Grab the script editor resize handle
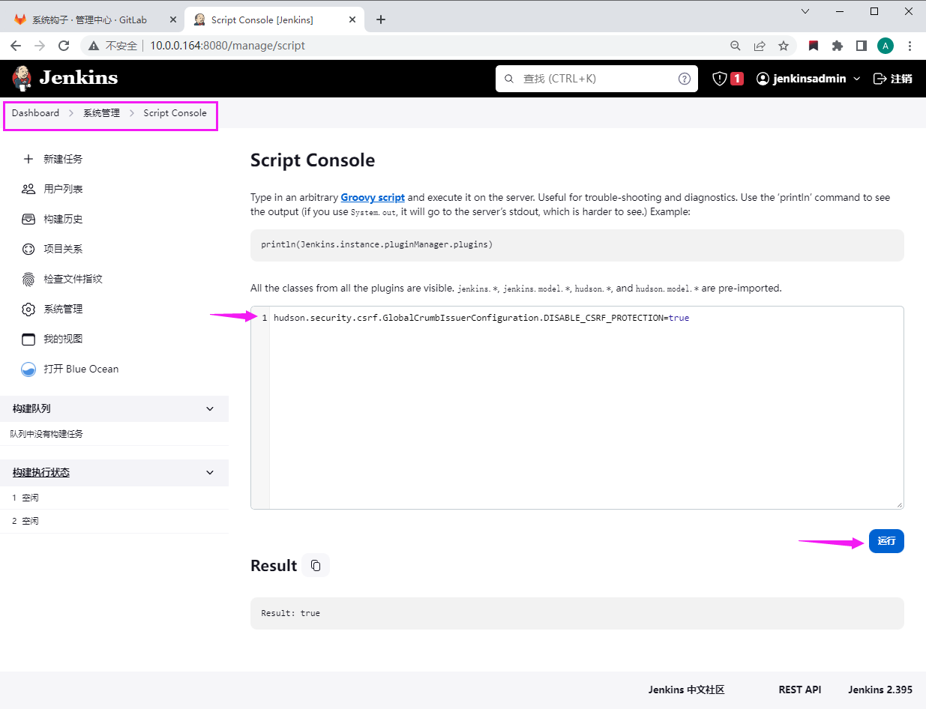This screenshot has height=709, width=926. (899, 504)
